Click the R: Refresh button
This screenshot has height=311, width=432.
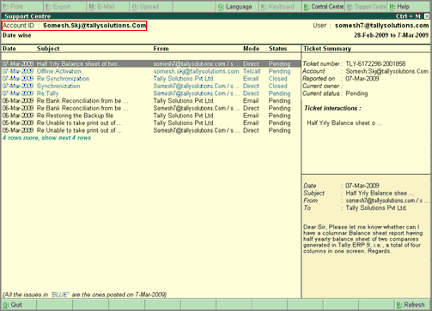coord(413,305)
